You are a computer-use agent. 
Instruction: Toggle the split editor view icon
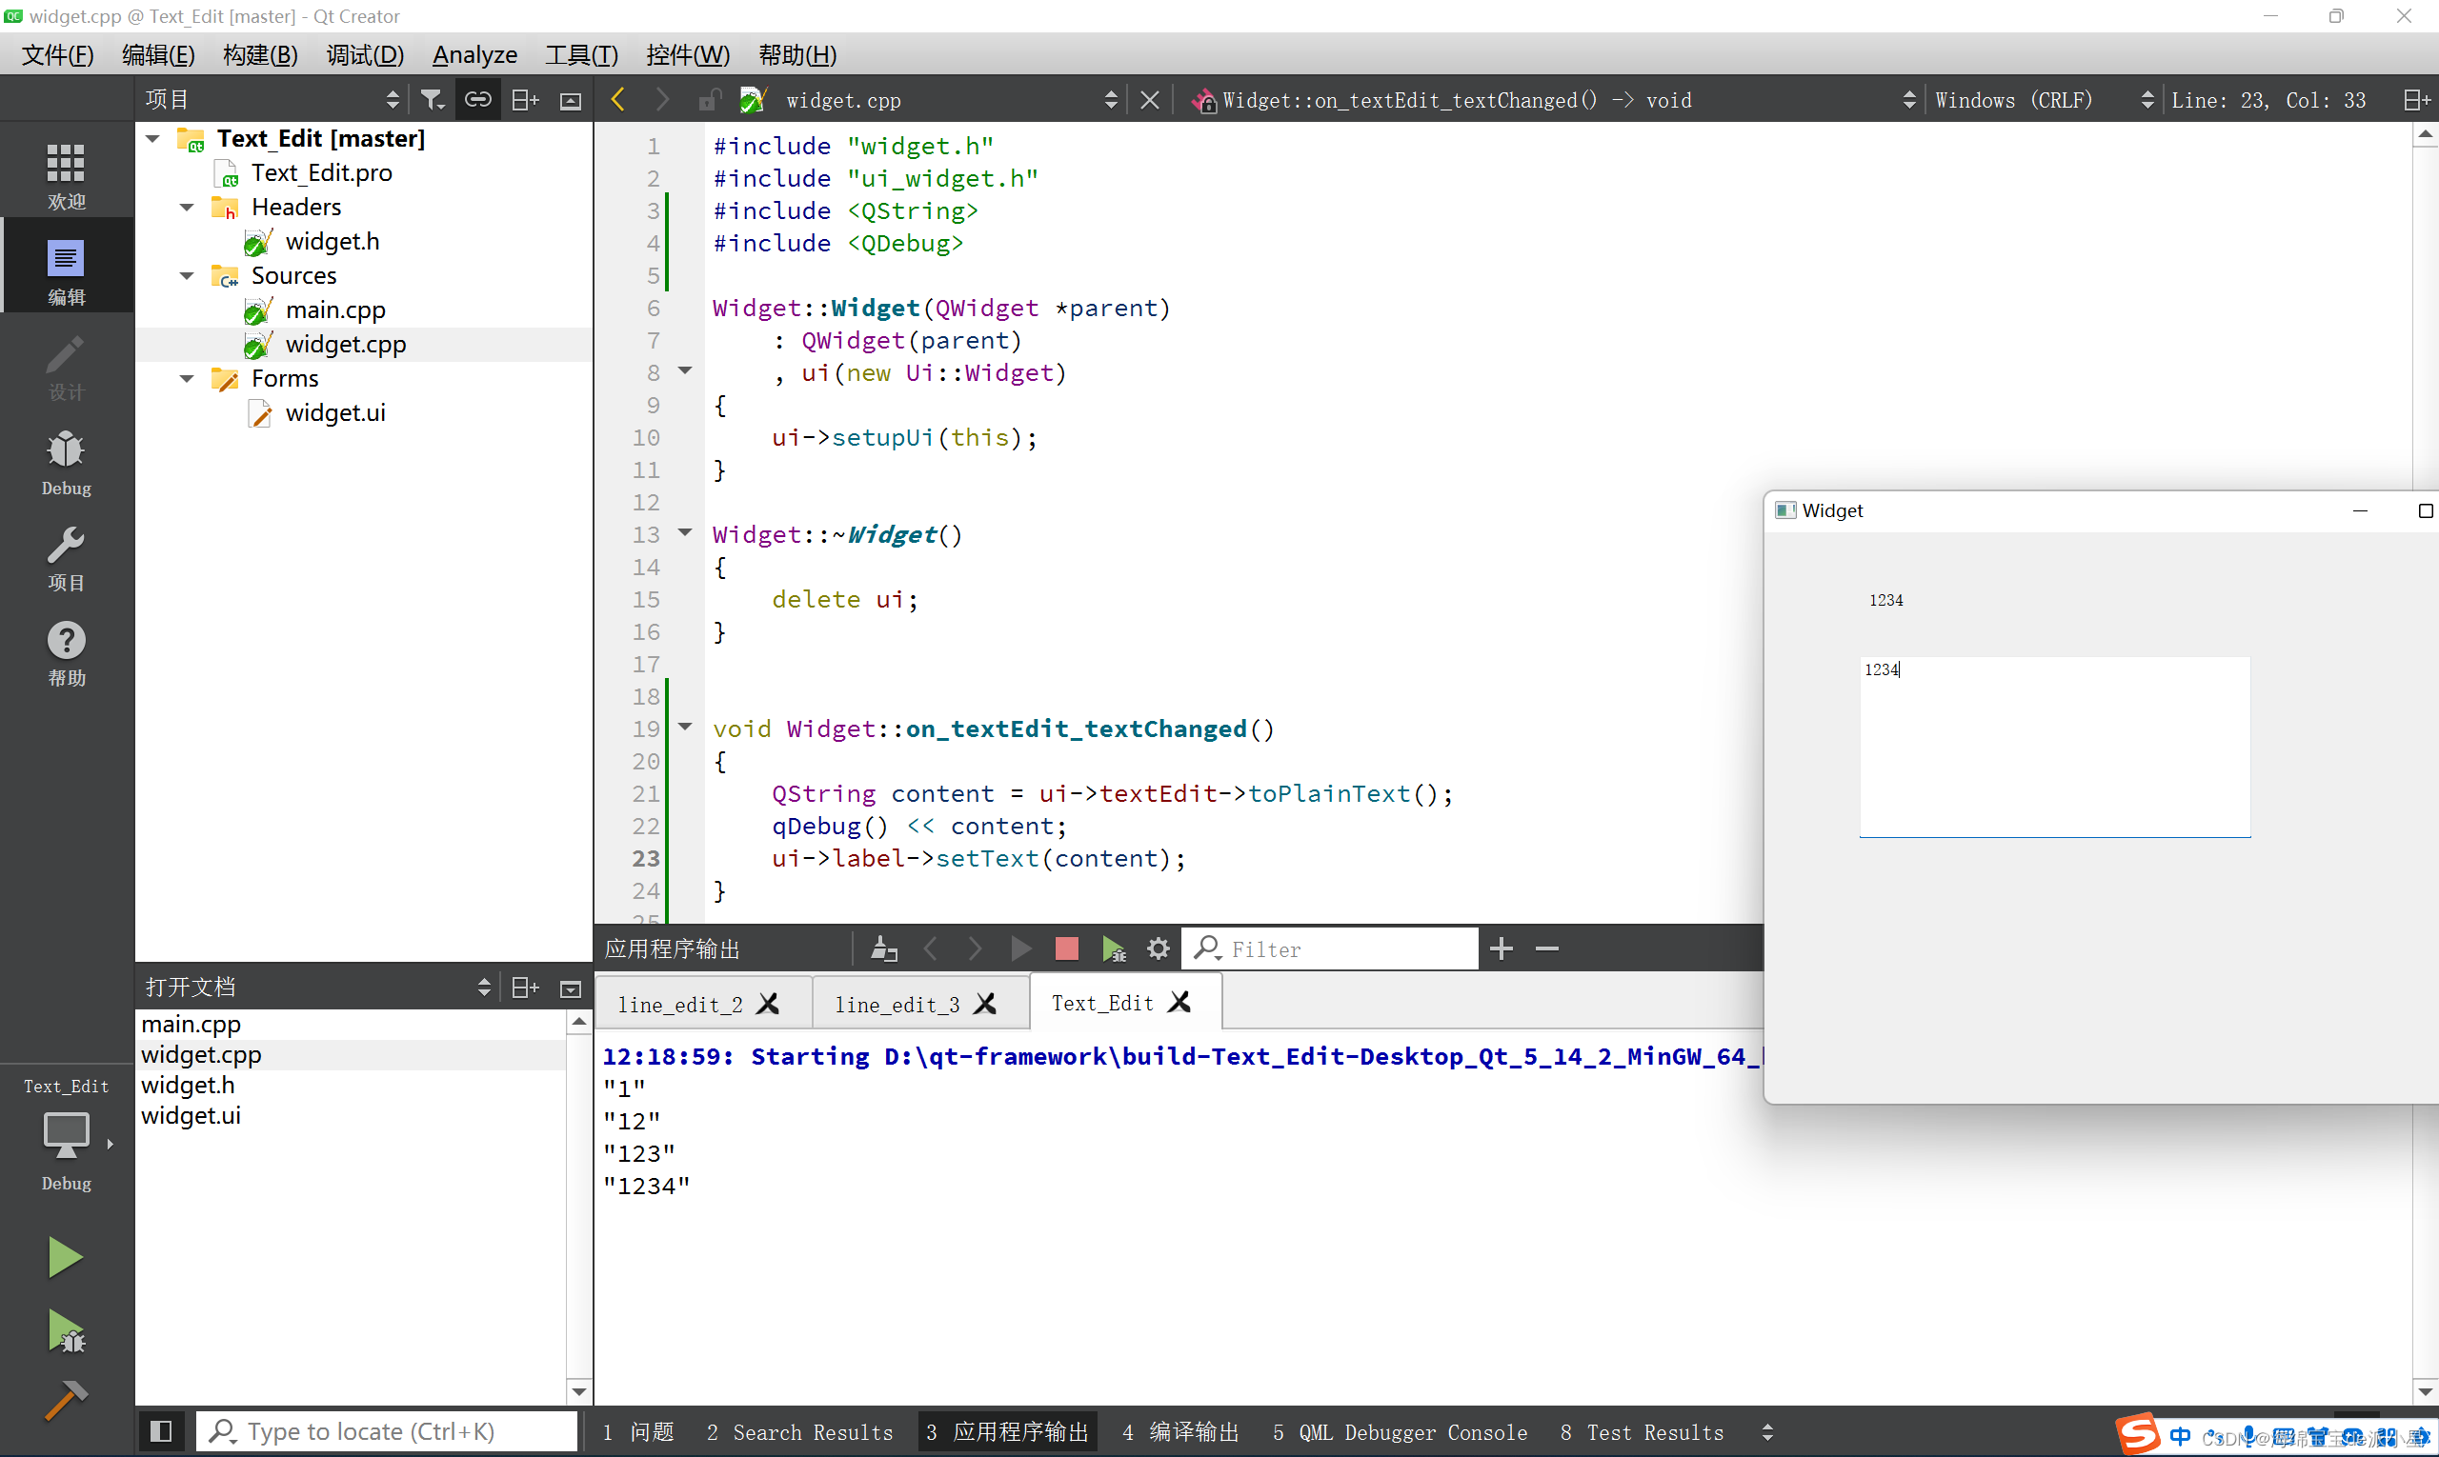tap(2418, 99)
